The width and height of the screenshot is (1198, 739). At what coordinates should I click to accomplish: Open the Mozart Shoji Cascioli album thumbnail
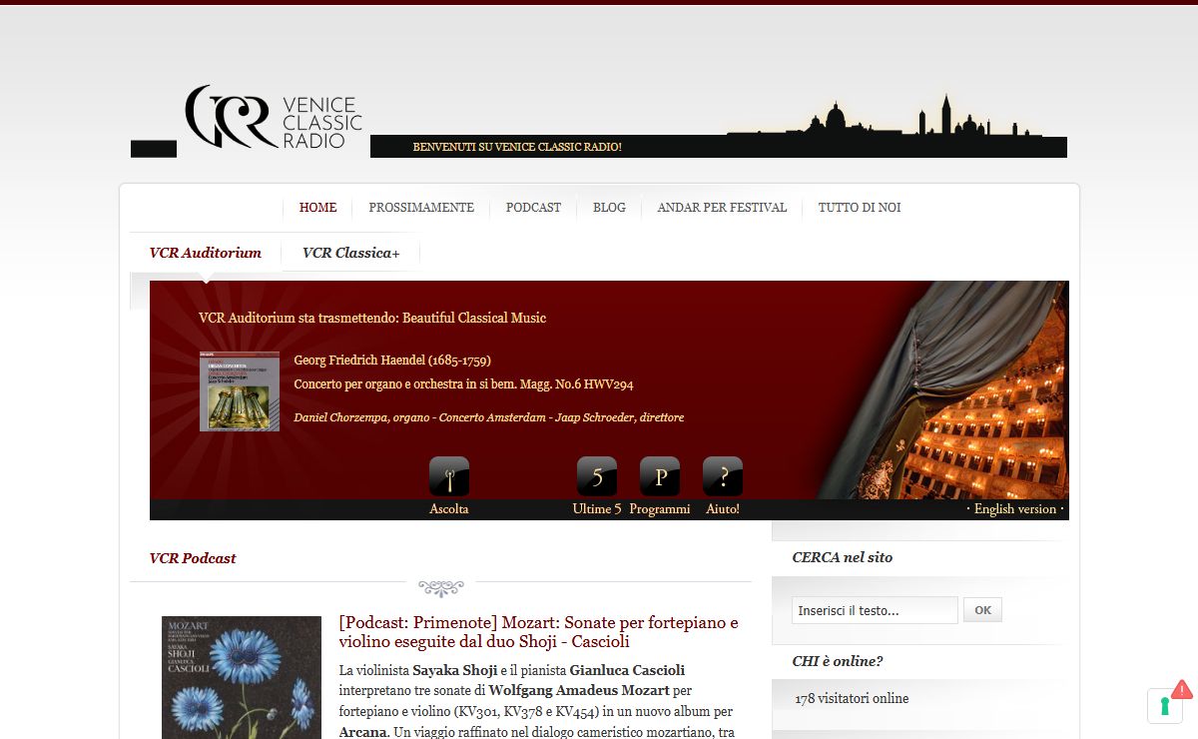tap(242, 677)
